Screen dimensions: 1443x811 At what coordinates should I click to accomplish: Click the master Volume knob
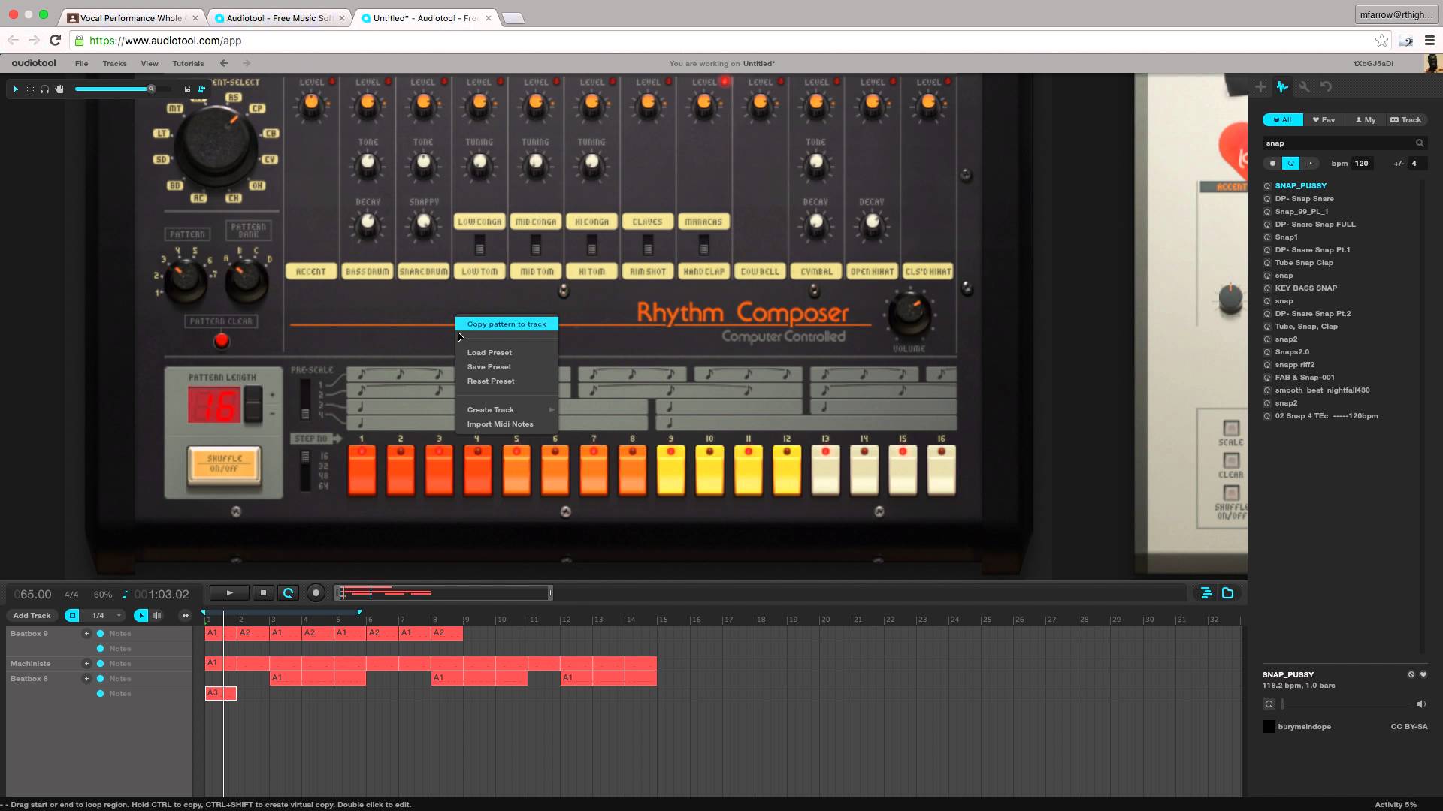click(909, 315)
